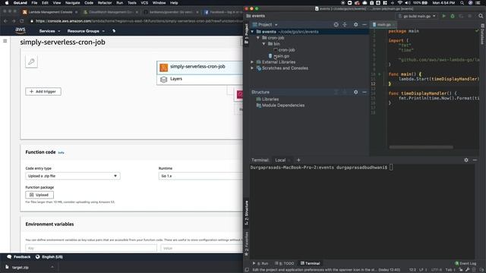Expand Scratches and Consoles node
486x273 pixels.
[252, 68]
